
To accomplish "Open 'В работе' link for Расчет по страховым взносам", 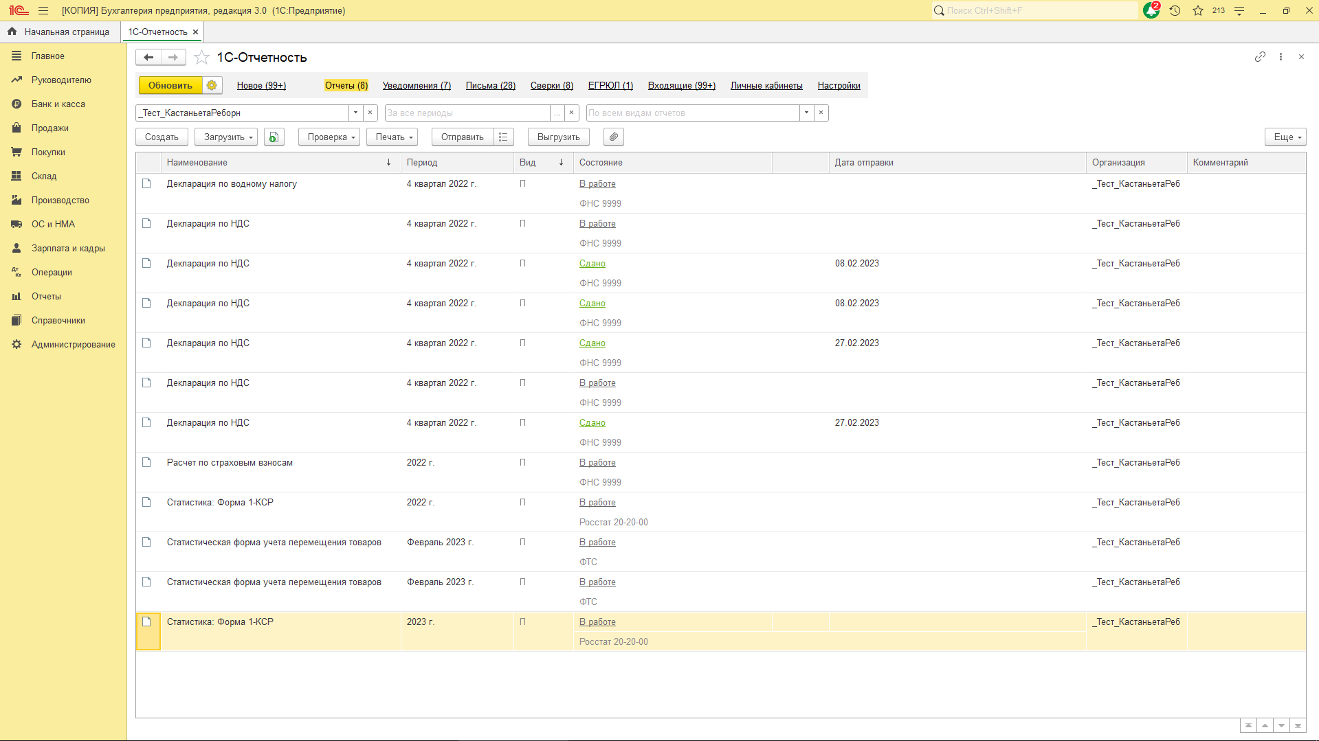I will click(597, 462).
